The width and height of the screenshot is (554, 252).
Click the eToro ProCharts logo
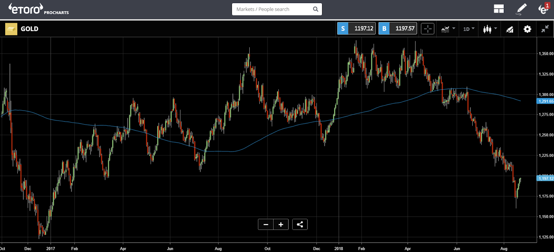pyautogui.click(x=38, y=9)
